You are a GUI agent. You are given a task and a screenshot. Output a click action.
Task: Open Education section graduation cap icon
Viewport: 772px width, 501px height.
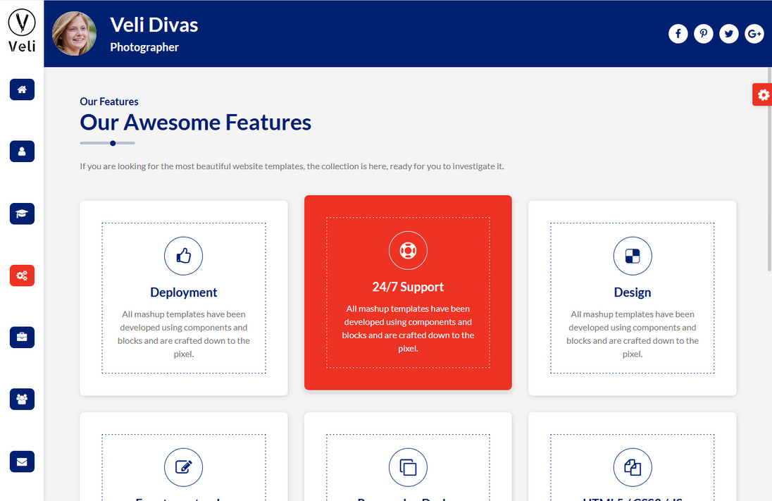(x=22, y=214)
